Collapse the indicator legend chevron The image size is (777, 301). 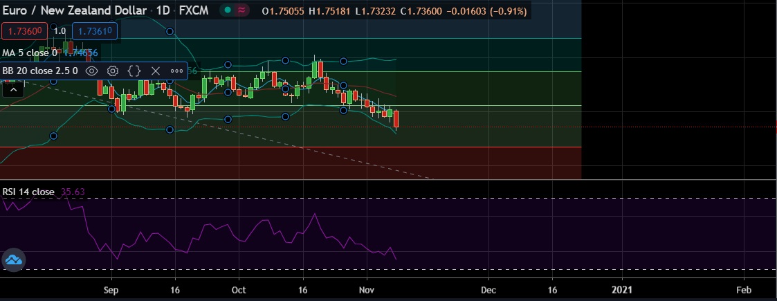point(13,90)
